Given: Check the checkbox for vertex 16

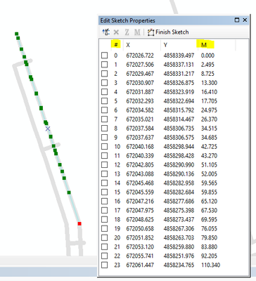Looking at the screenshot, I should [105, 201].
